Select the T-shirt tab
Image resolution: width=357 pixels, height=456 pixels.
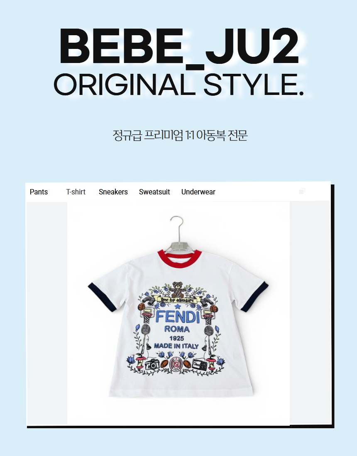coord(76,192)
